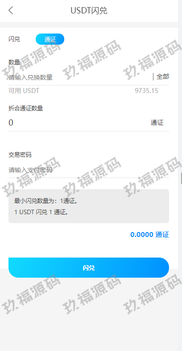The image size is (182, 351).
Task: Click the 请输入兑换数量 quantity input field
Action: (x=80, y=77)
